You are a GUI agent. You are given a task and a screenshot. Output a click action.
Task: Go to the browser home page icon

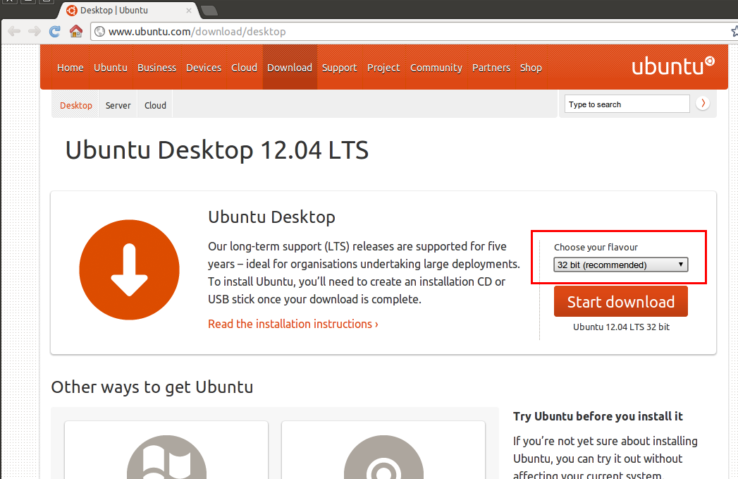pyautogui.click(x=76, y=32)
